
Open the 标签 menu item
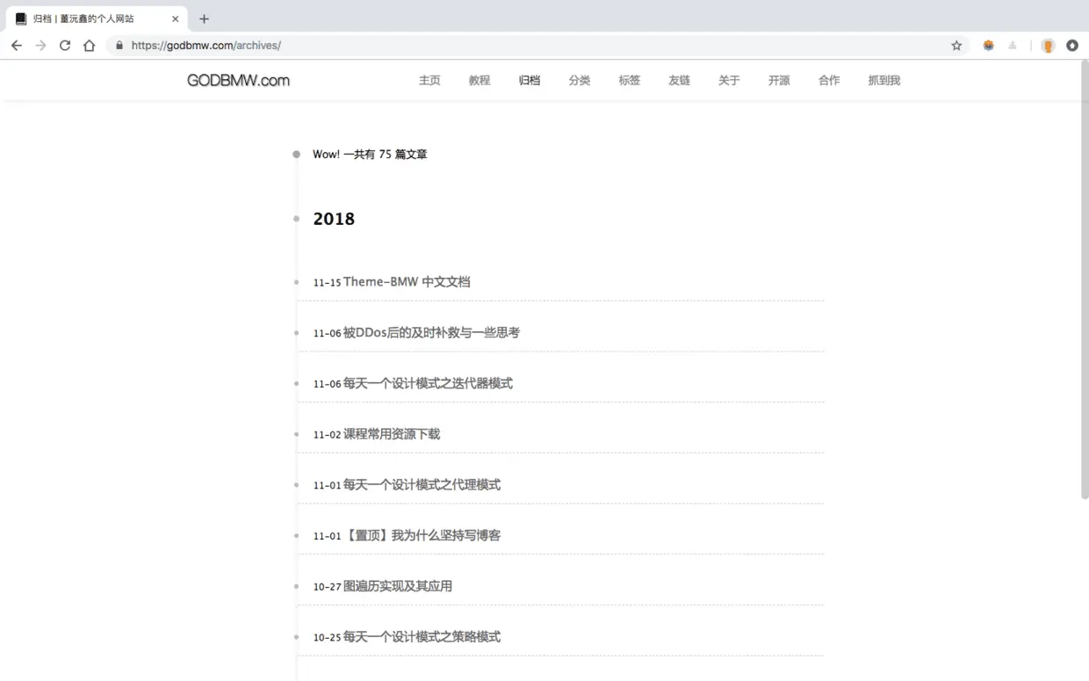[x=630, y=80]
